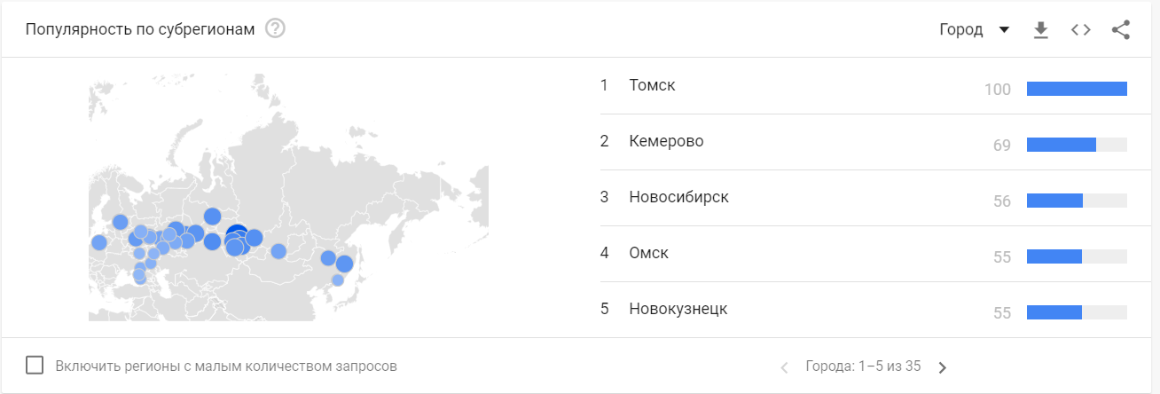Open help for Популярность по субрегионам
1160x394 pixels.
[275, 29]
